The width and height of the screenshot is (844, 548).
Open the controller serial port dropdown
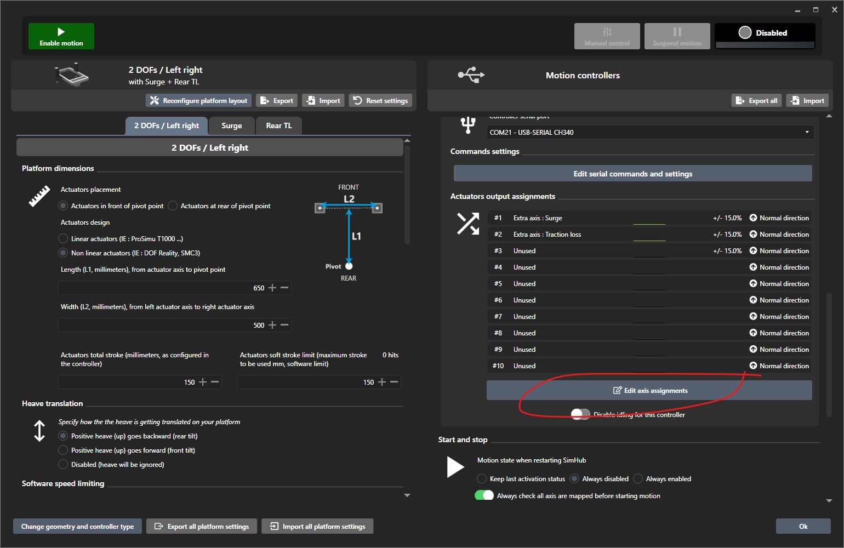tap(650, 132)
